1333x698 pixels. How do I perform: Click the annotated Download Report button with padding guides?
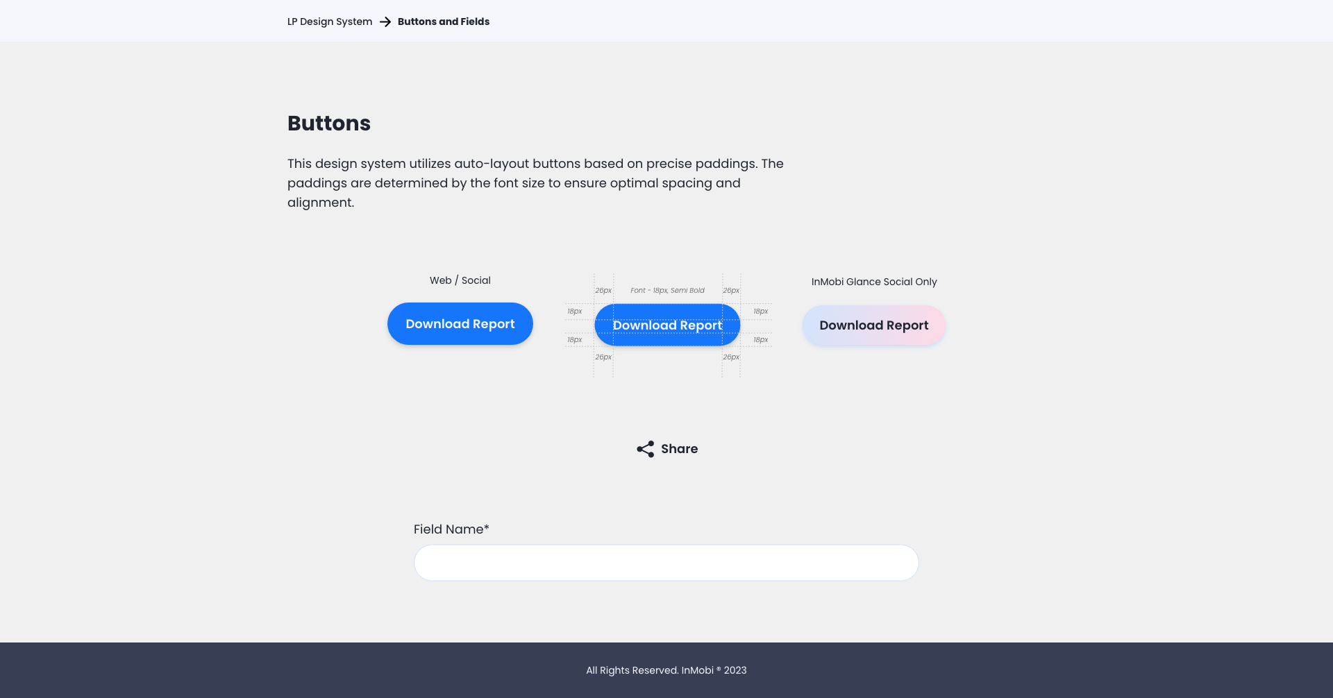[667, 325]
